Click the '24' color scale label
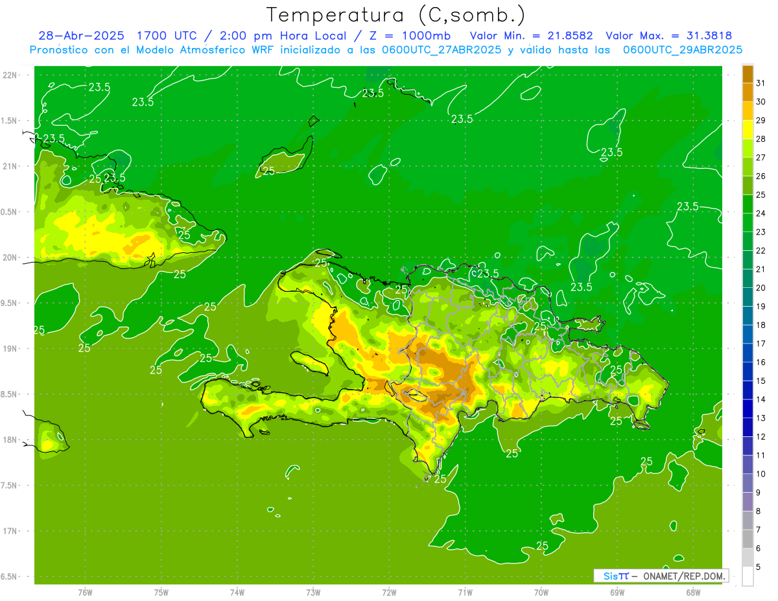The width and height of the screenshot is (778, 601). 761,213
